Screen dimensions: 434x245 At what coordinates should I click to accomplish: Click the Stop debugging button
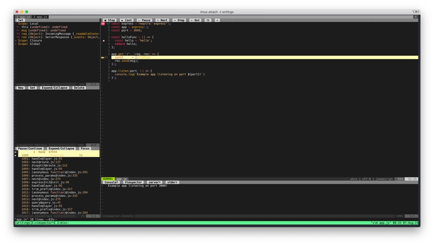tap(110, 20)
